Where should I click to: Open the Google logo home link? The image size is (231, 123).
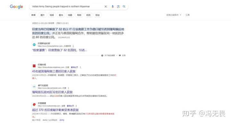(x=16, y=7)
